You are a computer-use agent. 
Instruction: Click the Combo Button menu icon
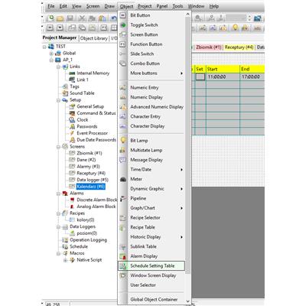click(123, 63)
